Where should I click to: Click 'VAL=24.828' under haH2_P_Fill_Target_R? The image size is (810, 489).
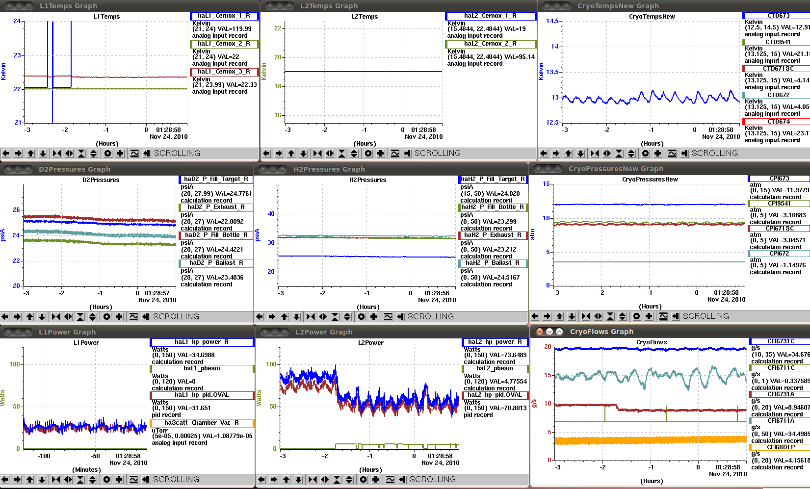503,194
